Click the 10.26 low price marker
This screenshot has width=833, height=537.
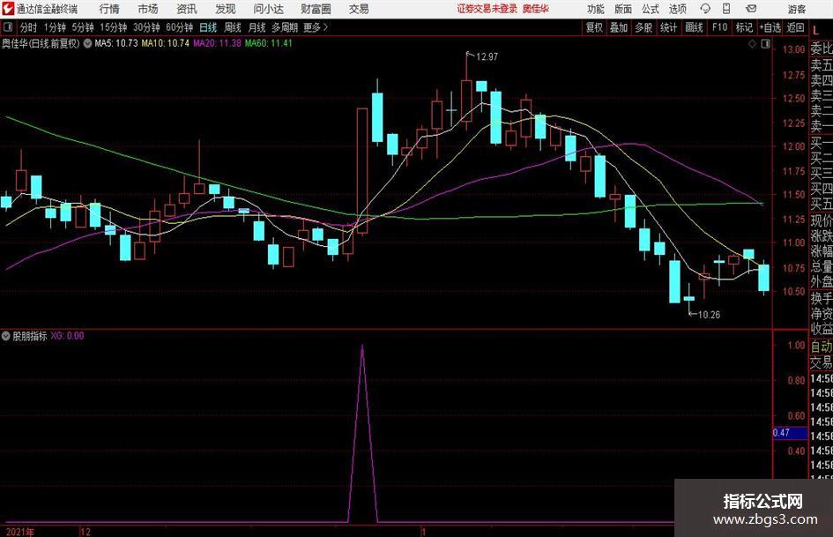(x=709, y=315)
